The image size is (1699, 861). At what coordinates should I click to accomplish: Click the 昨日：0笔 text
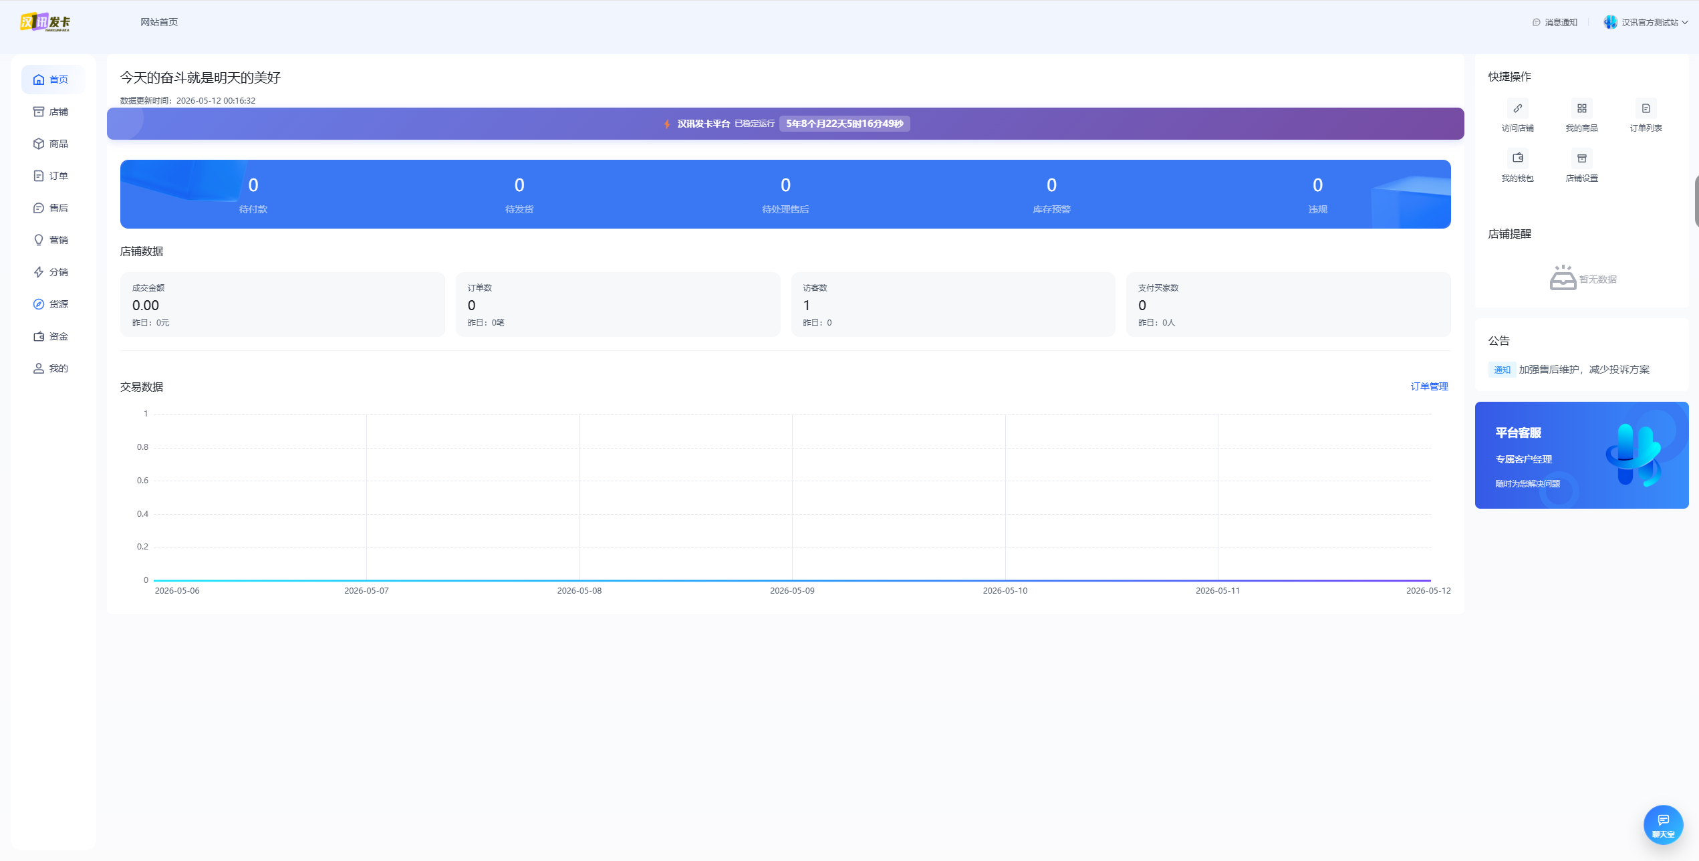pyautogui.click(x=486, y=323)
